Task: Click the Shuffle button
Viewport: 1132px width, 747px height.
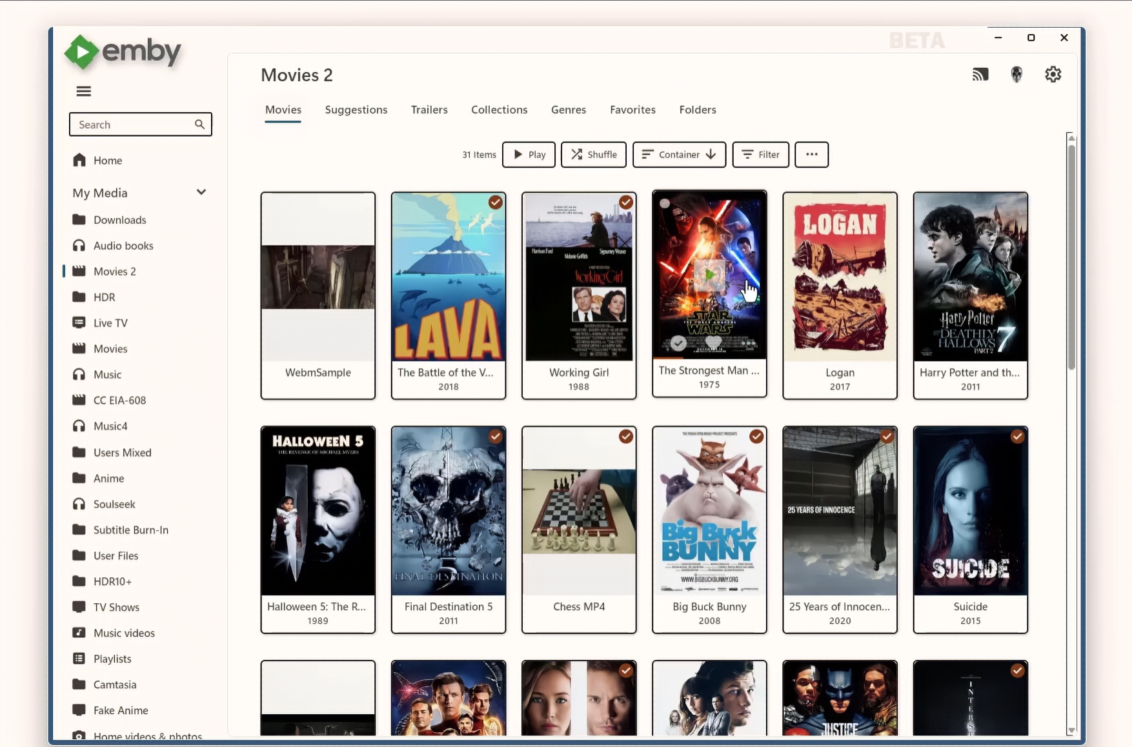Action: click(x=593, y=154)
